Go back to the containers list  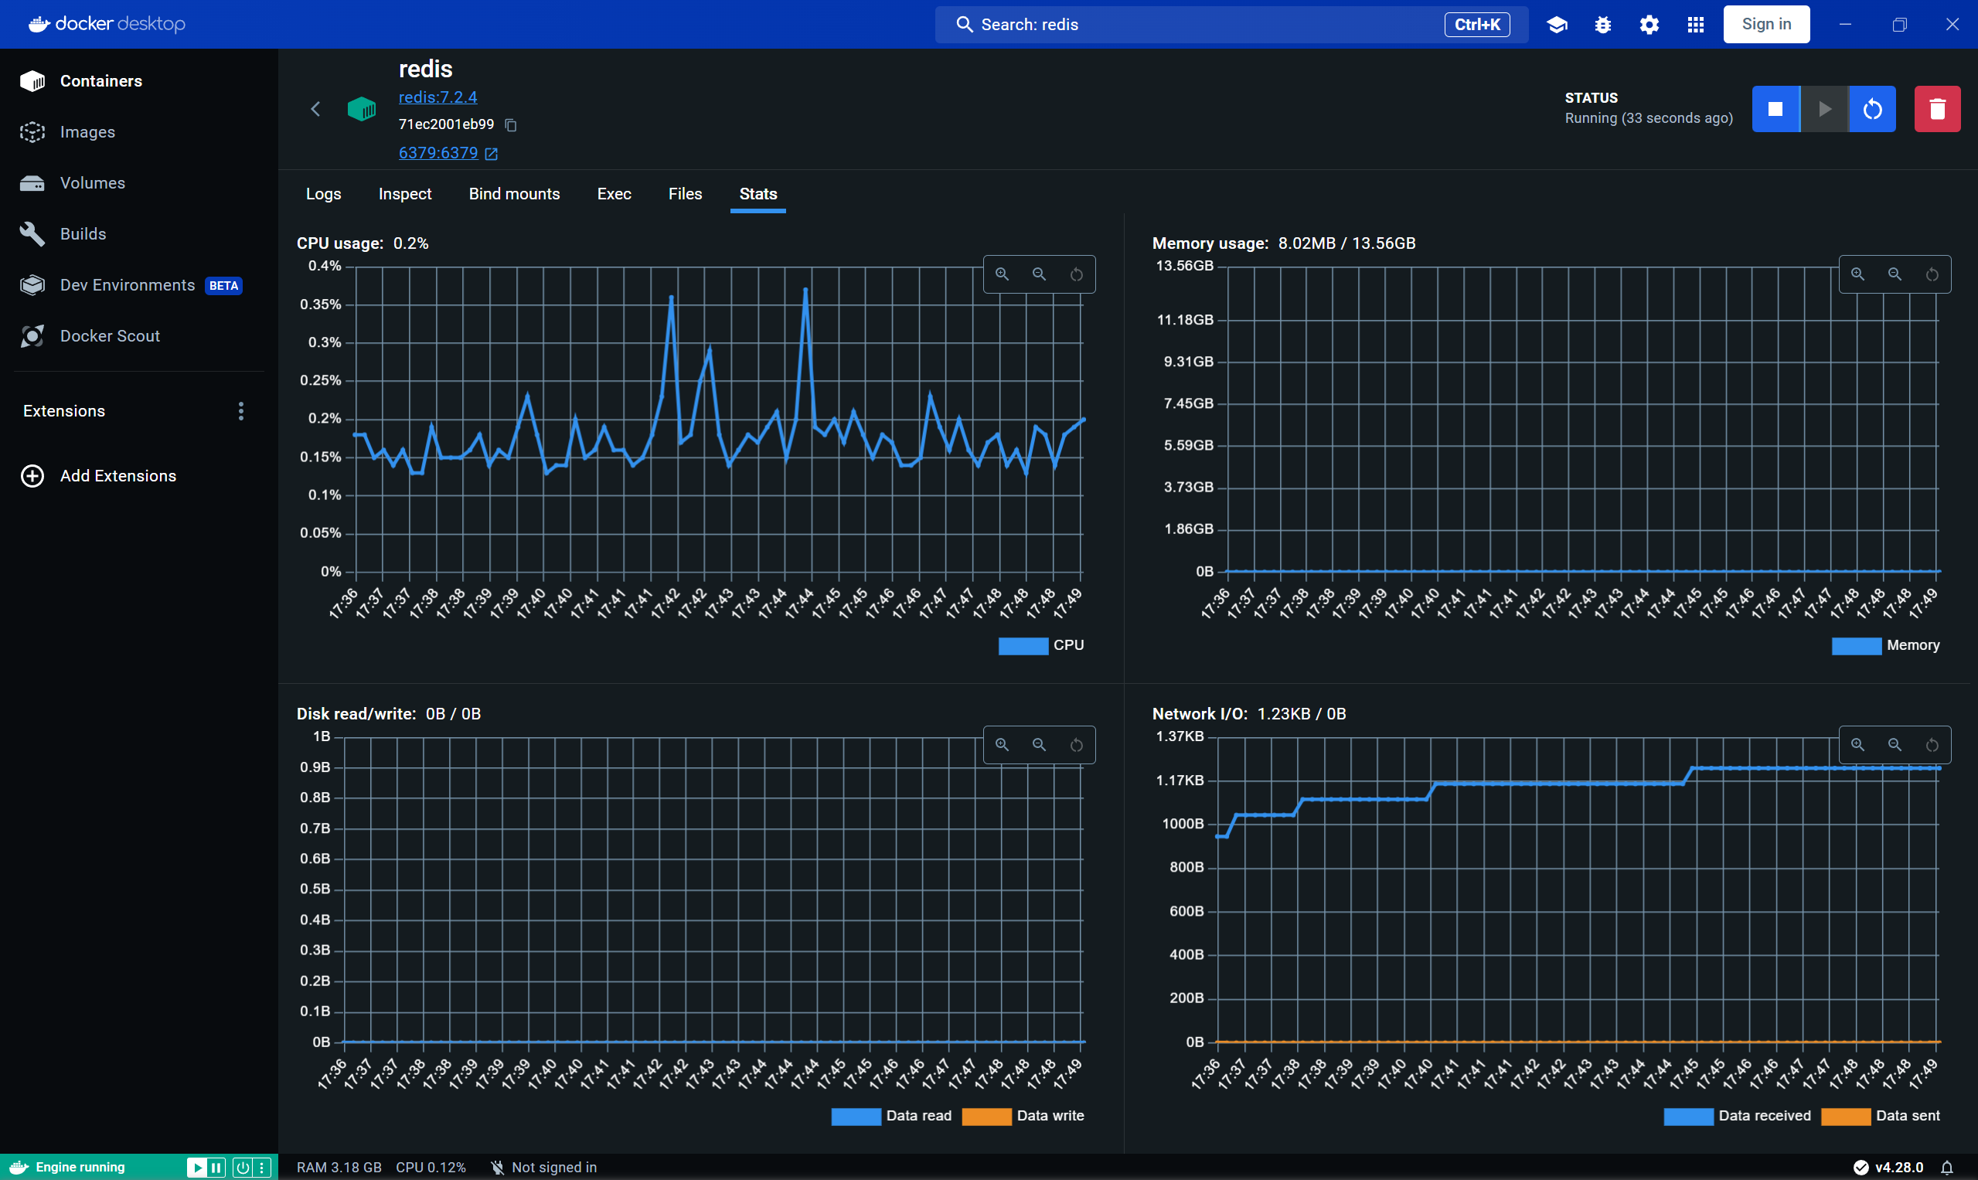(315, 109)
